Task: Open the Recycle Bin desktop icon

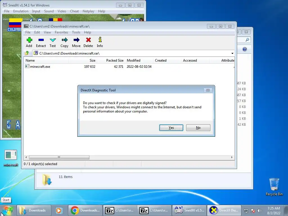Action: 274,187
